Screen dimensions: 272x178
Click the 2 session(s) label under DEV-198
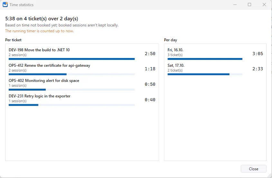pos(17,55)
